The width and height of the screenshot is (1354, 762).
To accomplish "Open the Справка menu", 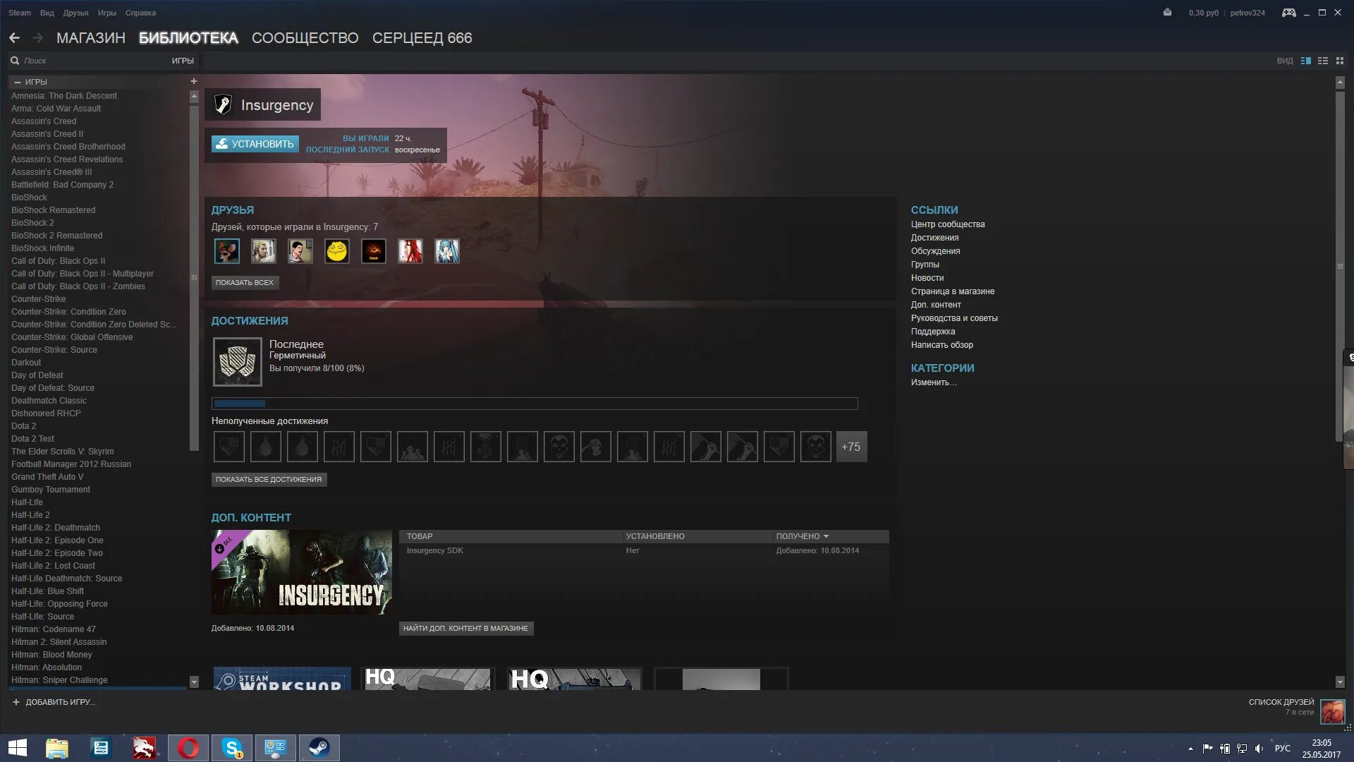I will click(141, 13).
